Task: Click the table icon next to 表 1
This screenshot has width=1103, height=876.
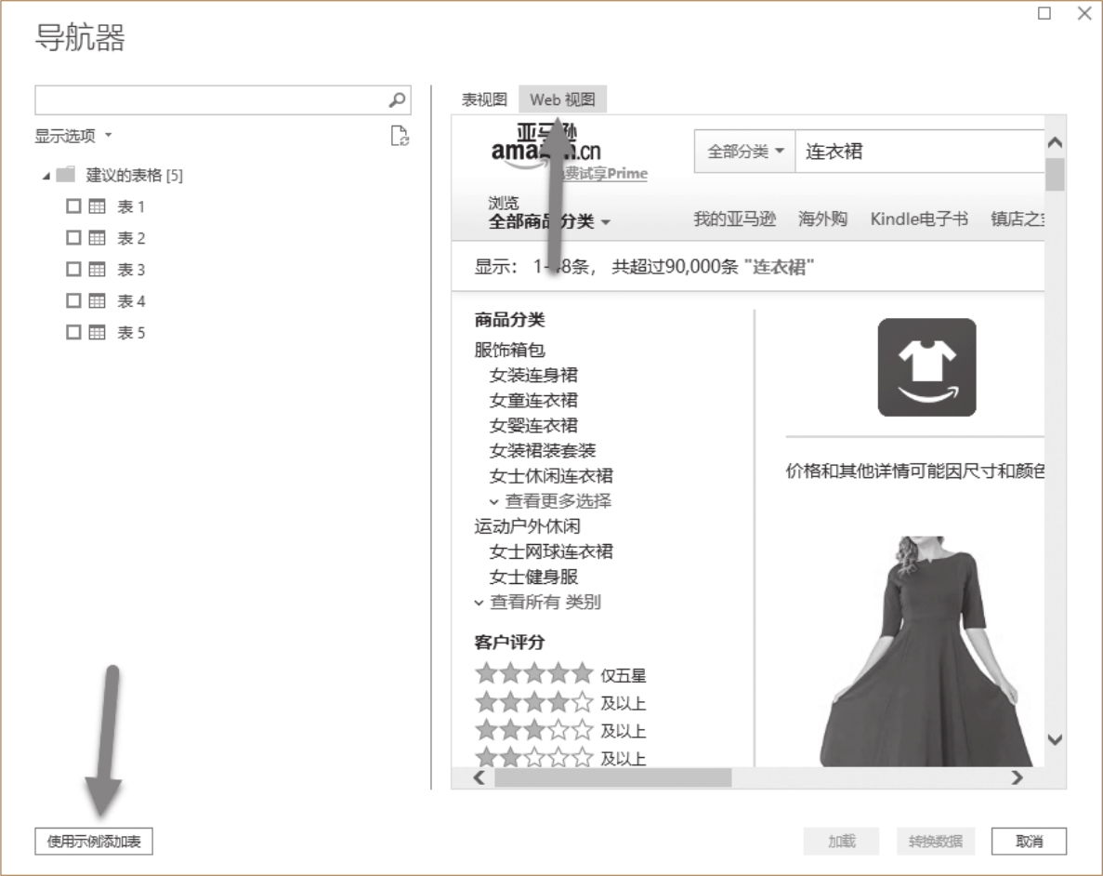Action: (x=97, y=207)
